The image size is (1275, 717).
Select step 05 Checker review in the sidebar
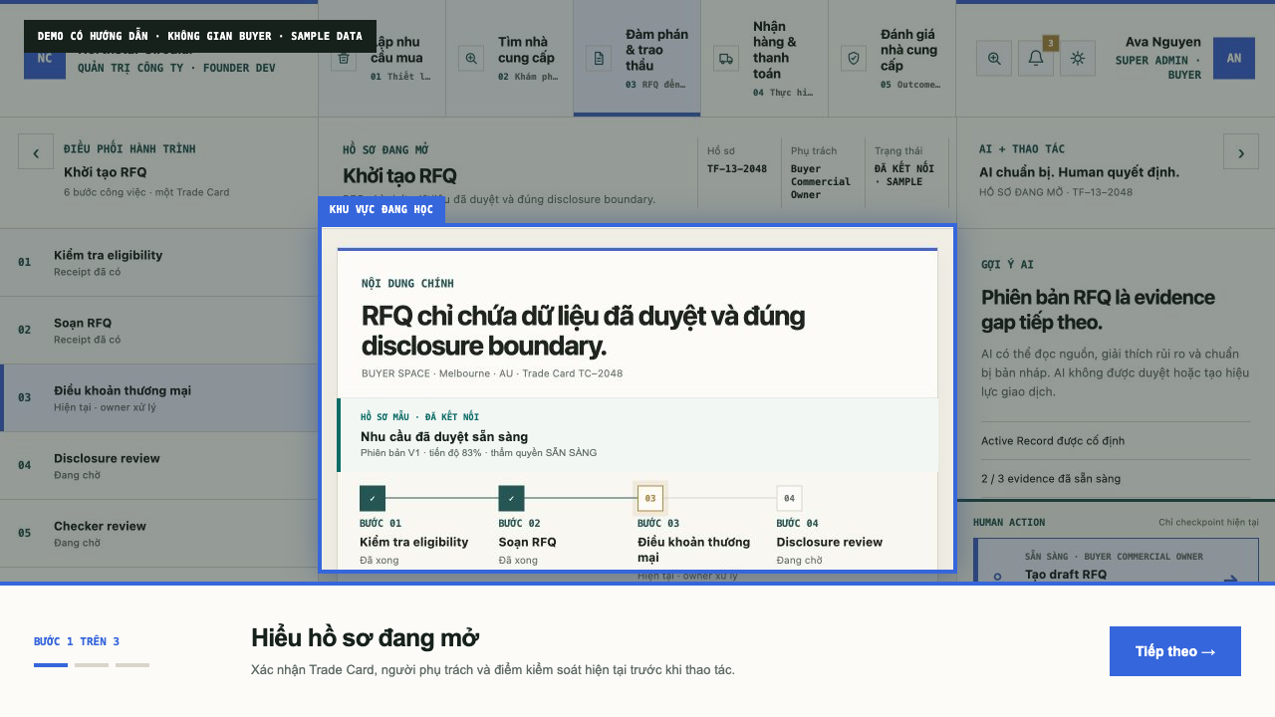[x=159, y=534]
